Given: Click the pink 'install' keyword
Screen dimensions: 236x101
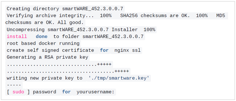Looking at the screenshot, I should [x=17, y=36].
